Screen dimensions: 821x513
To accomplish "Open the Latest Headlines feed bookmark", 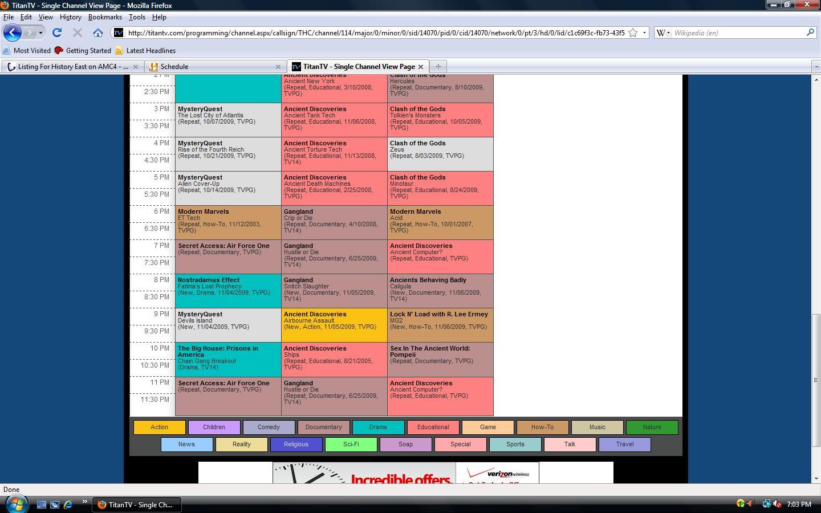I will (145, 51).
